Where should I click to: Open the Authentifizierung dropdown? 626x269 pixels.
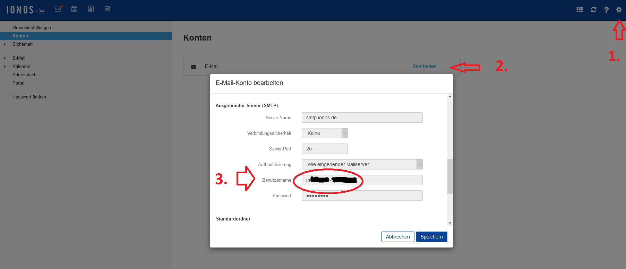coord(362,164)
